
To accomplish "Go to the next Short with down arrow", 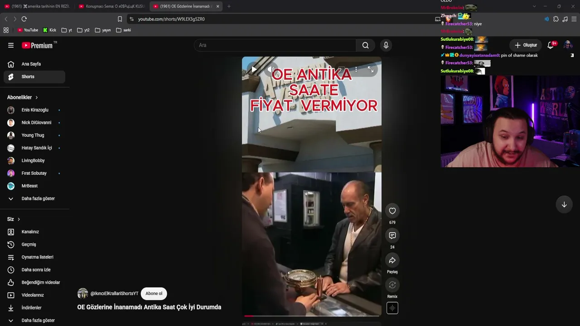I will pyautogui.click(x=564, y=205).
